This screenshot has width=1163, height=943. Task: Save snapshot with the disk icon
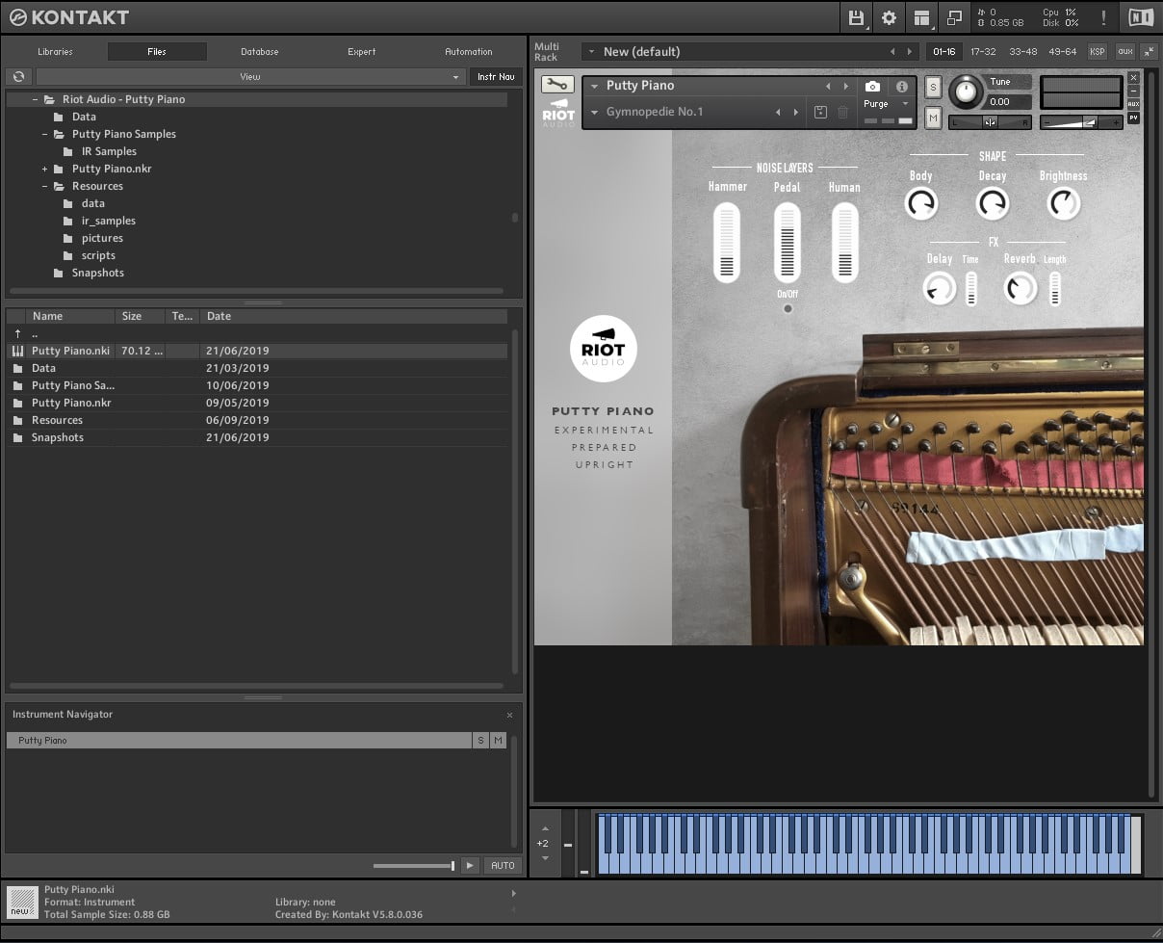click(x=820, y=113)
